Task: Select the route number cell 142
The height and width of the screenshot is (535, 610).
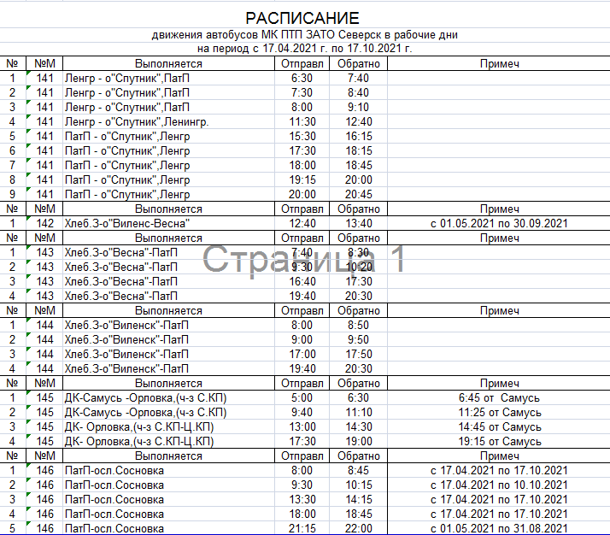Action: pos(44,223)
